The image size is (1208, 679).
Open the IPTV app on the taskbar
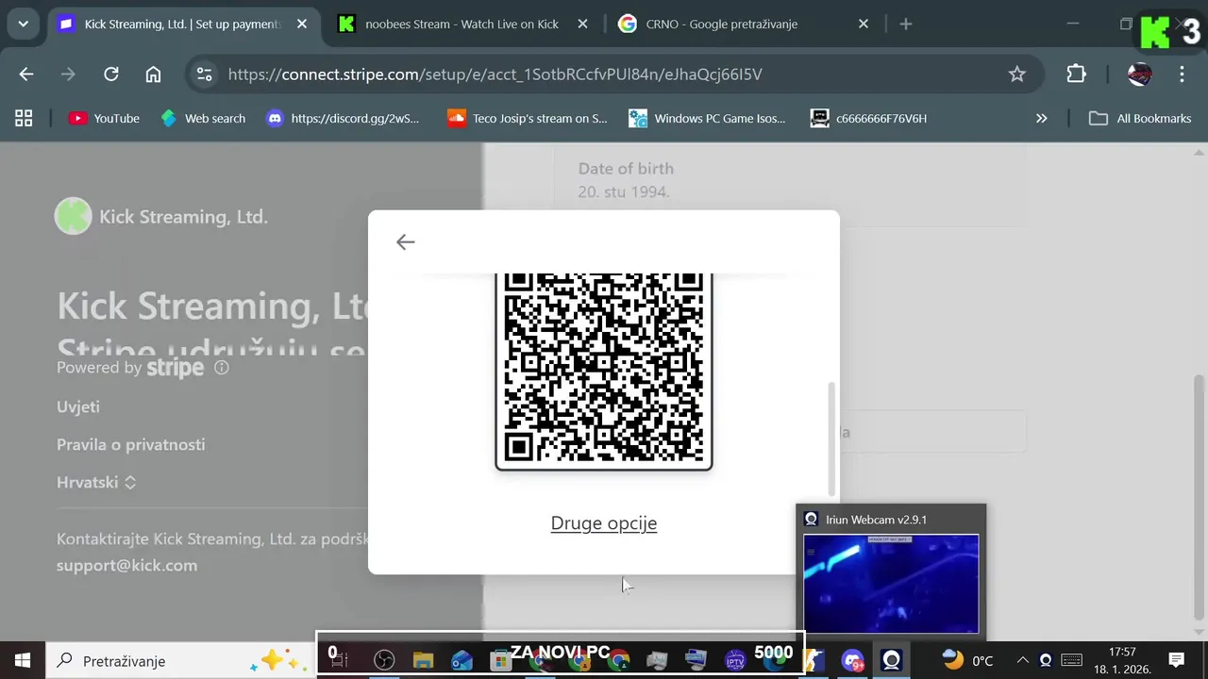[x=735, y=660]
